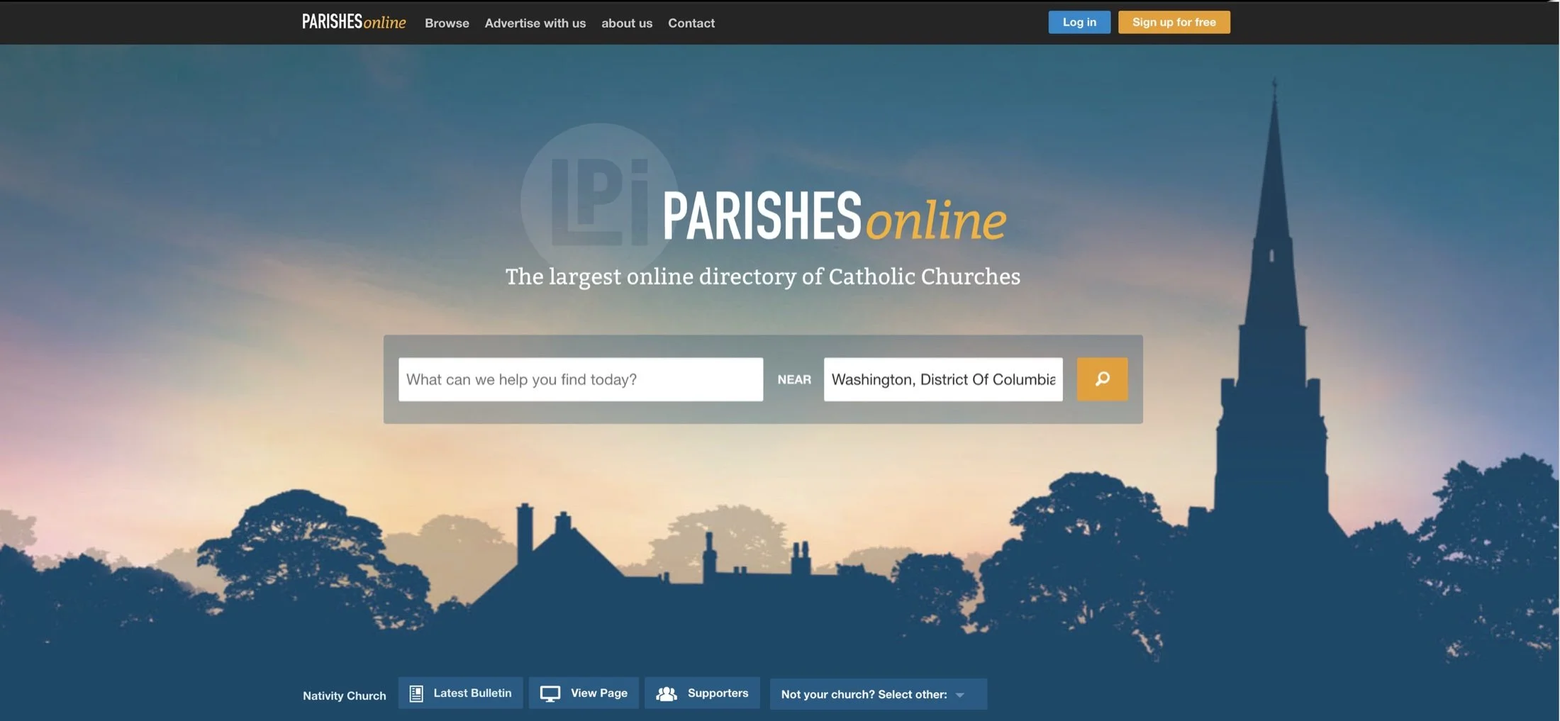Click the location field showing Washington, District Of Columbia
Viewport: 1560px width, 721px height.
point(943,379)
